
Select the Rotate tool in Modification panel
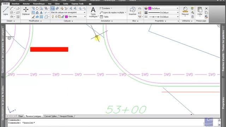37,8
